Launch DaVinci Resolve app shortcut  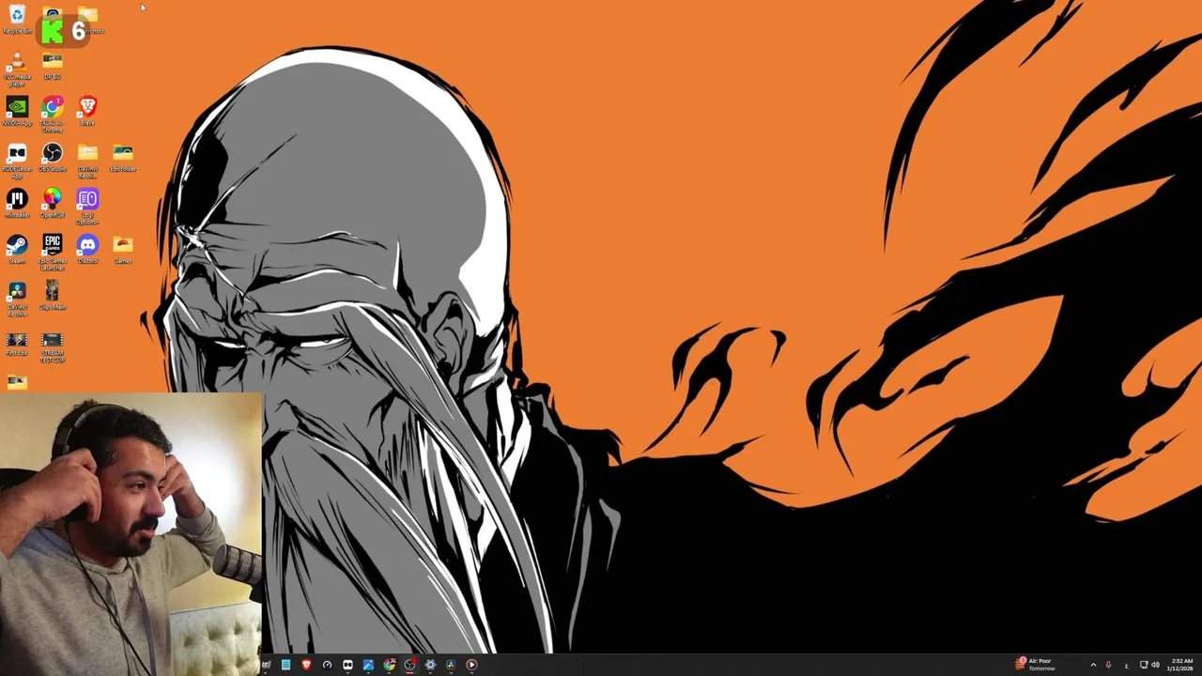click(17, 299)
